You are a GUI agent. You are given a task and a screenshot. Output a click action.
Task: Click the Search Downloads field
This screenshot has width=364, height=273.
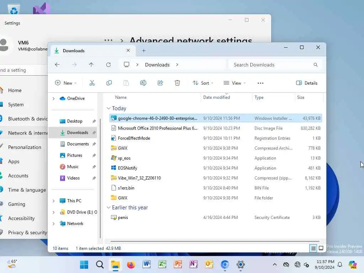coord(275,65)
